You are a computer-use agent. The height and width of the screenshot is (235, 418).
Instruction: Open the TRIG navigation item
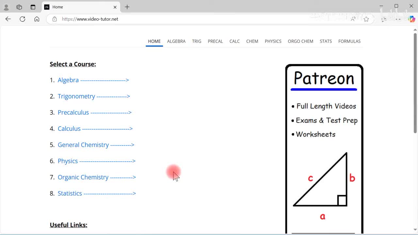pos(197,41)
